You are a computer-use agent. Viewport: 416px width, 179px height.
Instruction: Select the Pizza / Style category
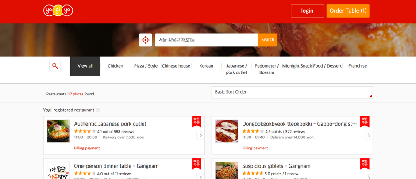point(146,66)
